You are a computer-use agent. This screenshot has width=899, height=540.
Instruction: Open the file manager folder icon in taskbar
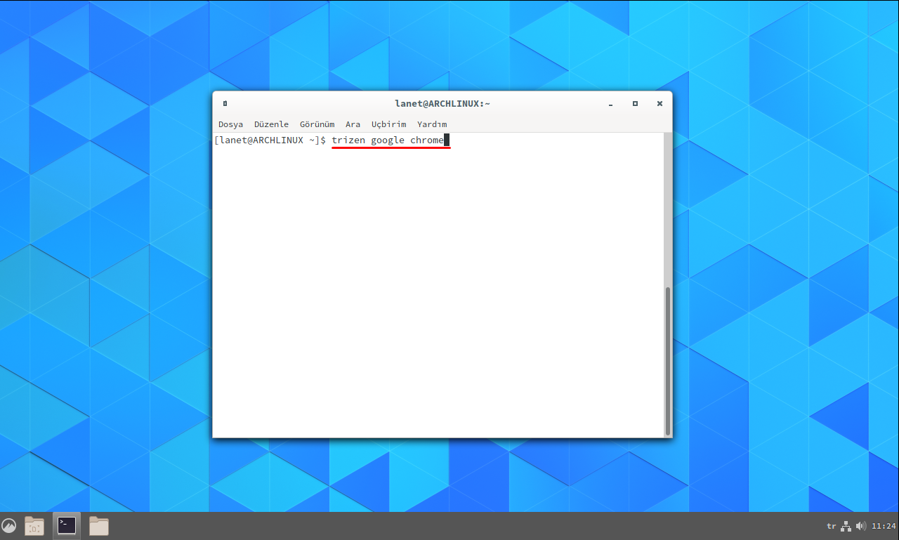[99, 525]
